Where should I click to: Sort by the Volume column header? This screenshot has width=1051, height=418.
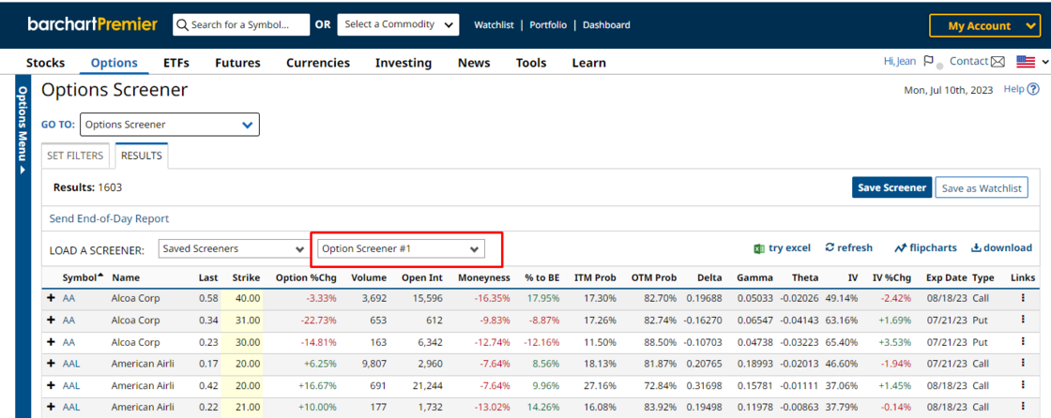[x=369, y=277]
